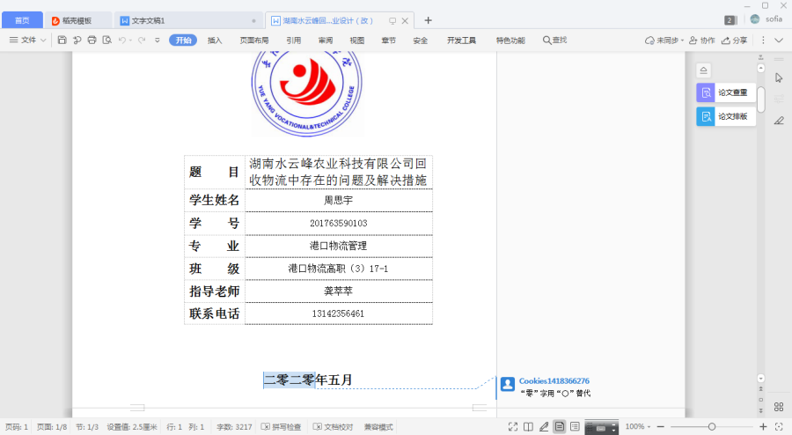The width and height of the screenshot is (792, 435).
Task: Open the 开发工具 ribbon tab
Action: coord(461,41)
